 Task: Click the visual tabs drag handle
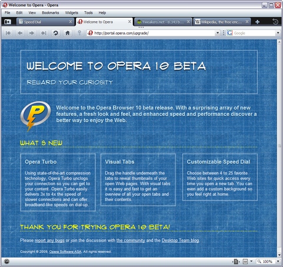coord(141,27)
